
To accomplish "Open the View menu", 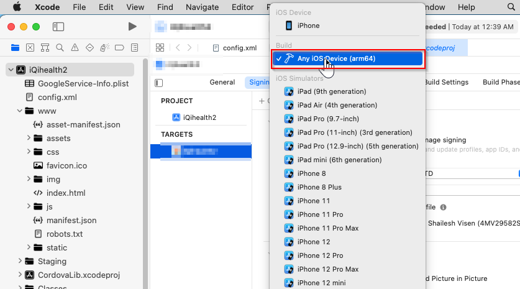I will coord(135,7).
